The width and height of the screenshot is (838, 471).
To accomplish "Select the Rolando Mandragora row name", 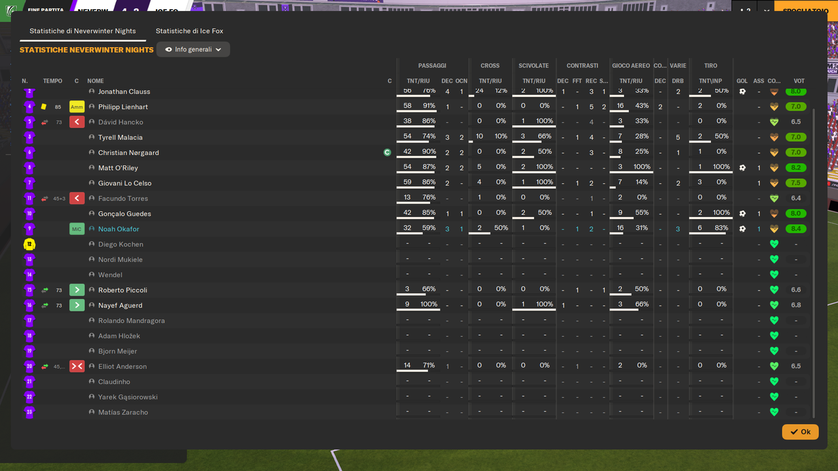I will (x=132, y=321).
